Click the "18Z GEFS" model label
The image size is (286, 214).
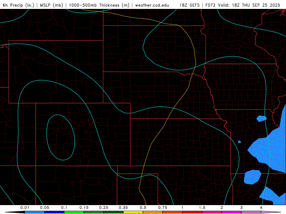coord(190,5)
